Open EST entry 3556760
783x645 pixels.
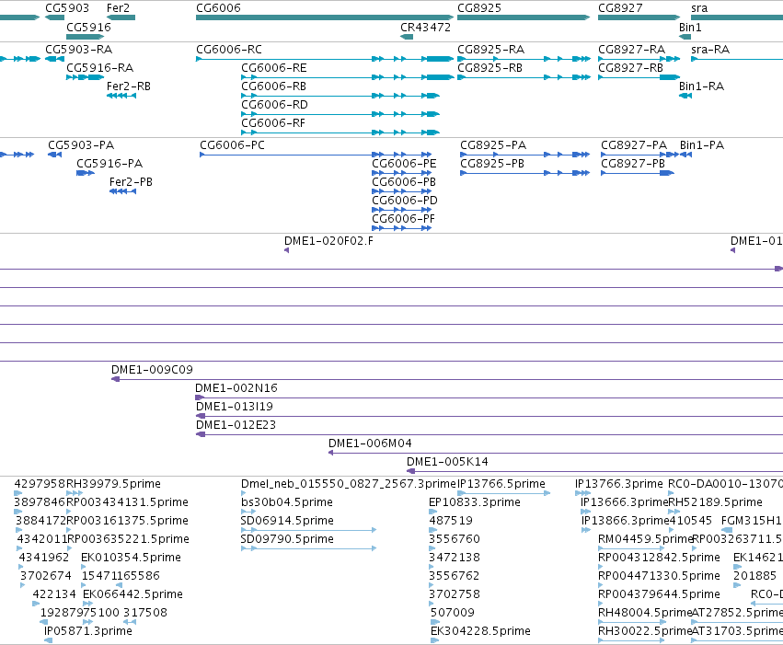pos(455,539)
